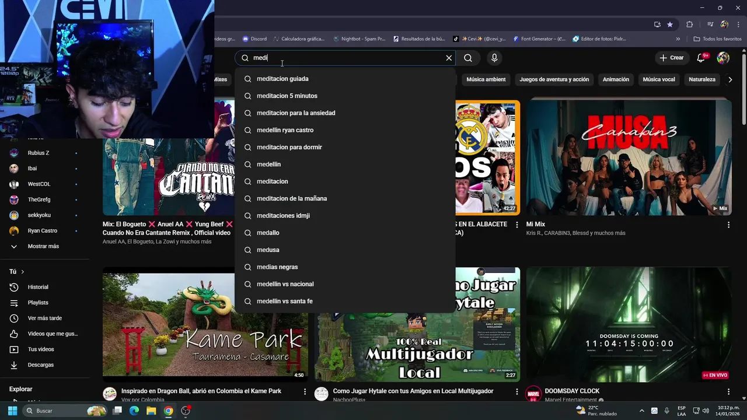Open options for Kame Park video

[x=305, y=391]
